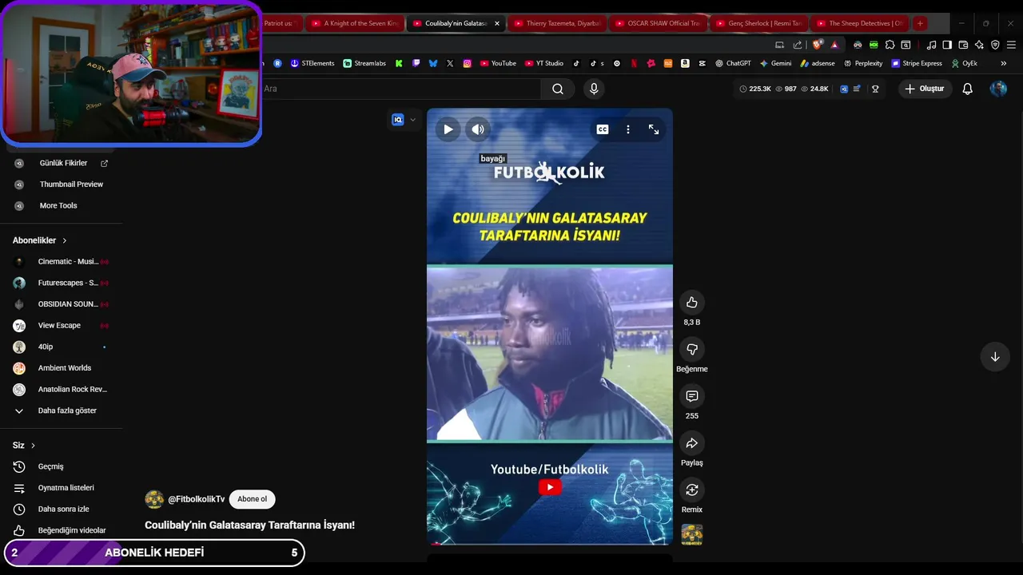Close the Coulibaly'nin Galatasaray browser tab
The width and height of the screenshot is (1023, 575).
tap(497, 23)
